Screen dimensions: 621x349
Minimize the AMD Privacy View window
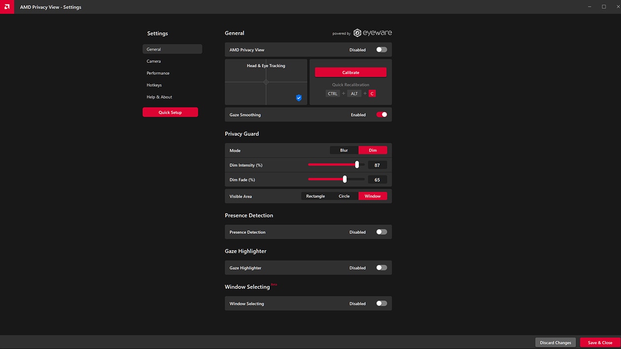590,7
